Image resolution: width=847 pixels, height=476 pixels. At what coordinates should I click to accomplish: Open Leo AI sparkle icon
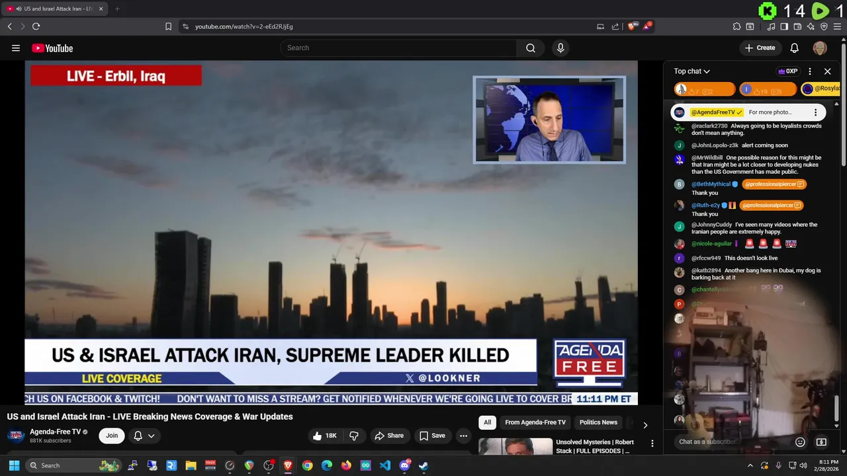pyautogui.click(x=811, y=26)
